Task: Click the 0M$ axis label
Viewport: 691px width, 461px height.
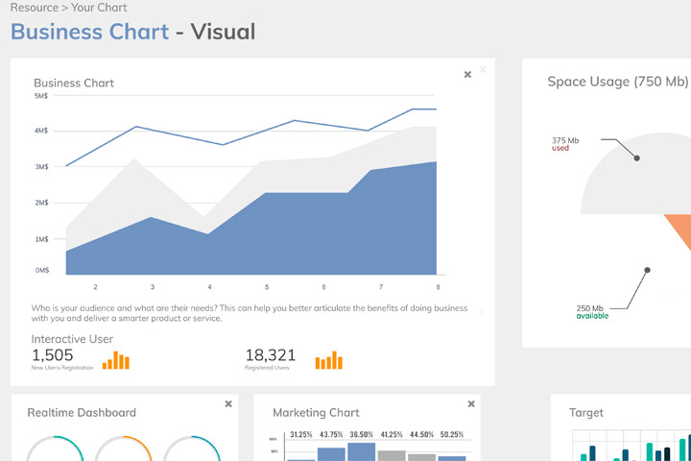Action: [42, 270]
